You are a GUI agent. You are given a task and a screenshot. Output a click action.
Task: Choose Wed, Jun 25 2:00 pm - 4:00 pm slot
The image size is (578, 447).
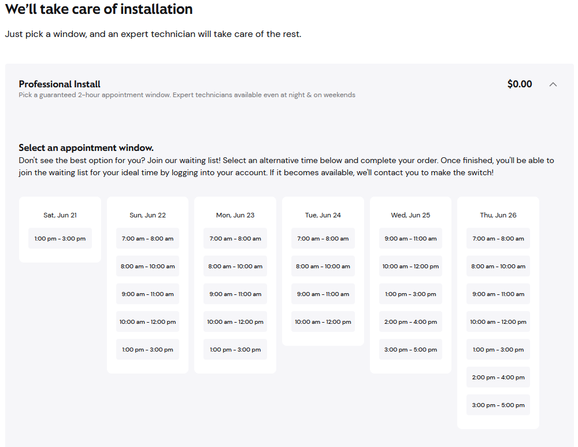coord(410,322)
